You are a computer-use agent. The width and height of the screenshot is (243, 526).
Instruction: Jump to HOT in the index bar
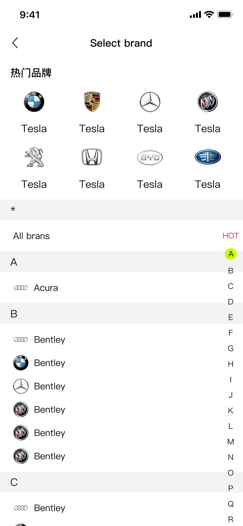click(230, 236)
